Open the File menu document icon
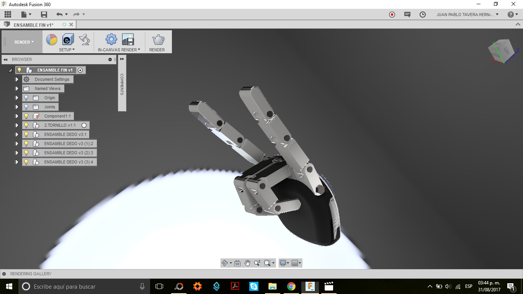Image resolution: width=523 pixels, height=294 pixels. (x=24, y=15)
